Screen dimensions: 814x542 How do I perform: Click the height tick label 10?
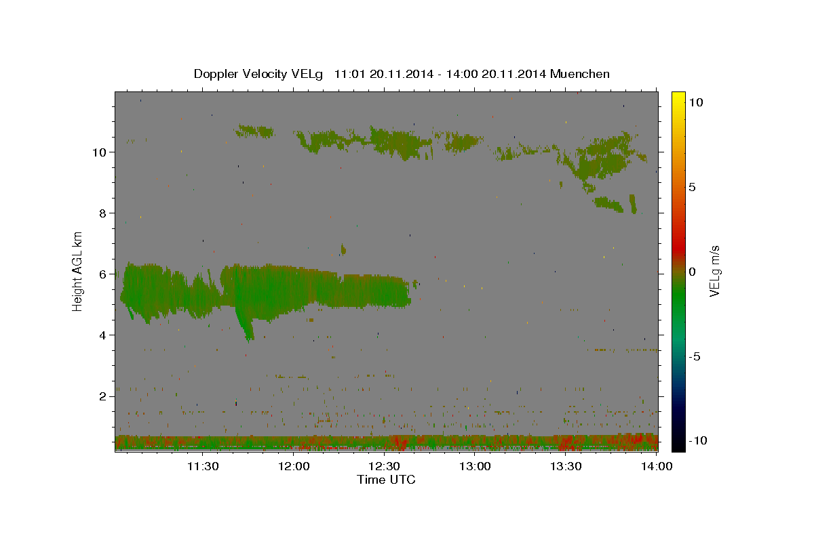click(99, 152)
